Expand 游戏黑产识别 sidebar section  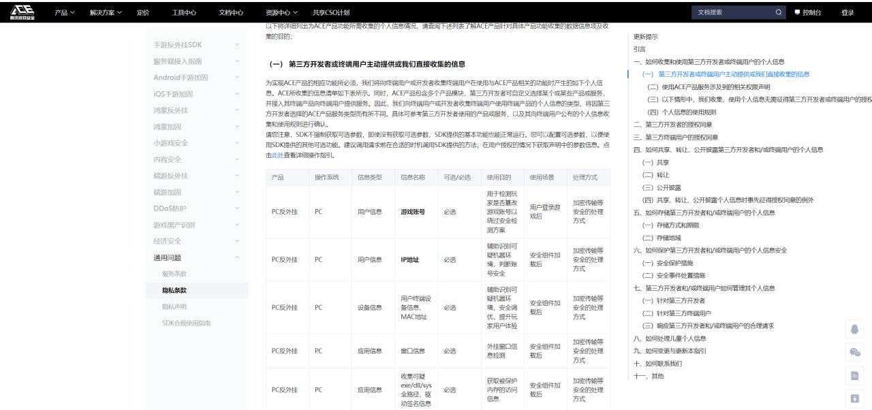(197, 225)
